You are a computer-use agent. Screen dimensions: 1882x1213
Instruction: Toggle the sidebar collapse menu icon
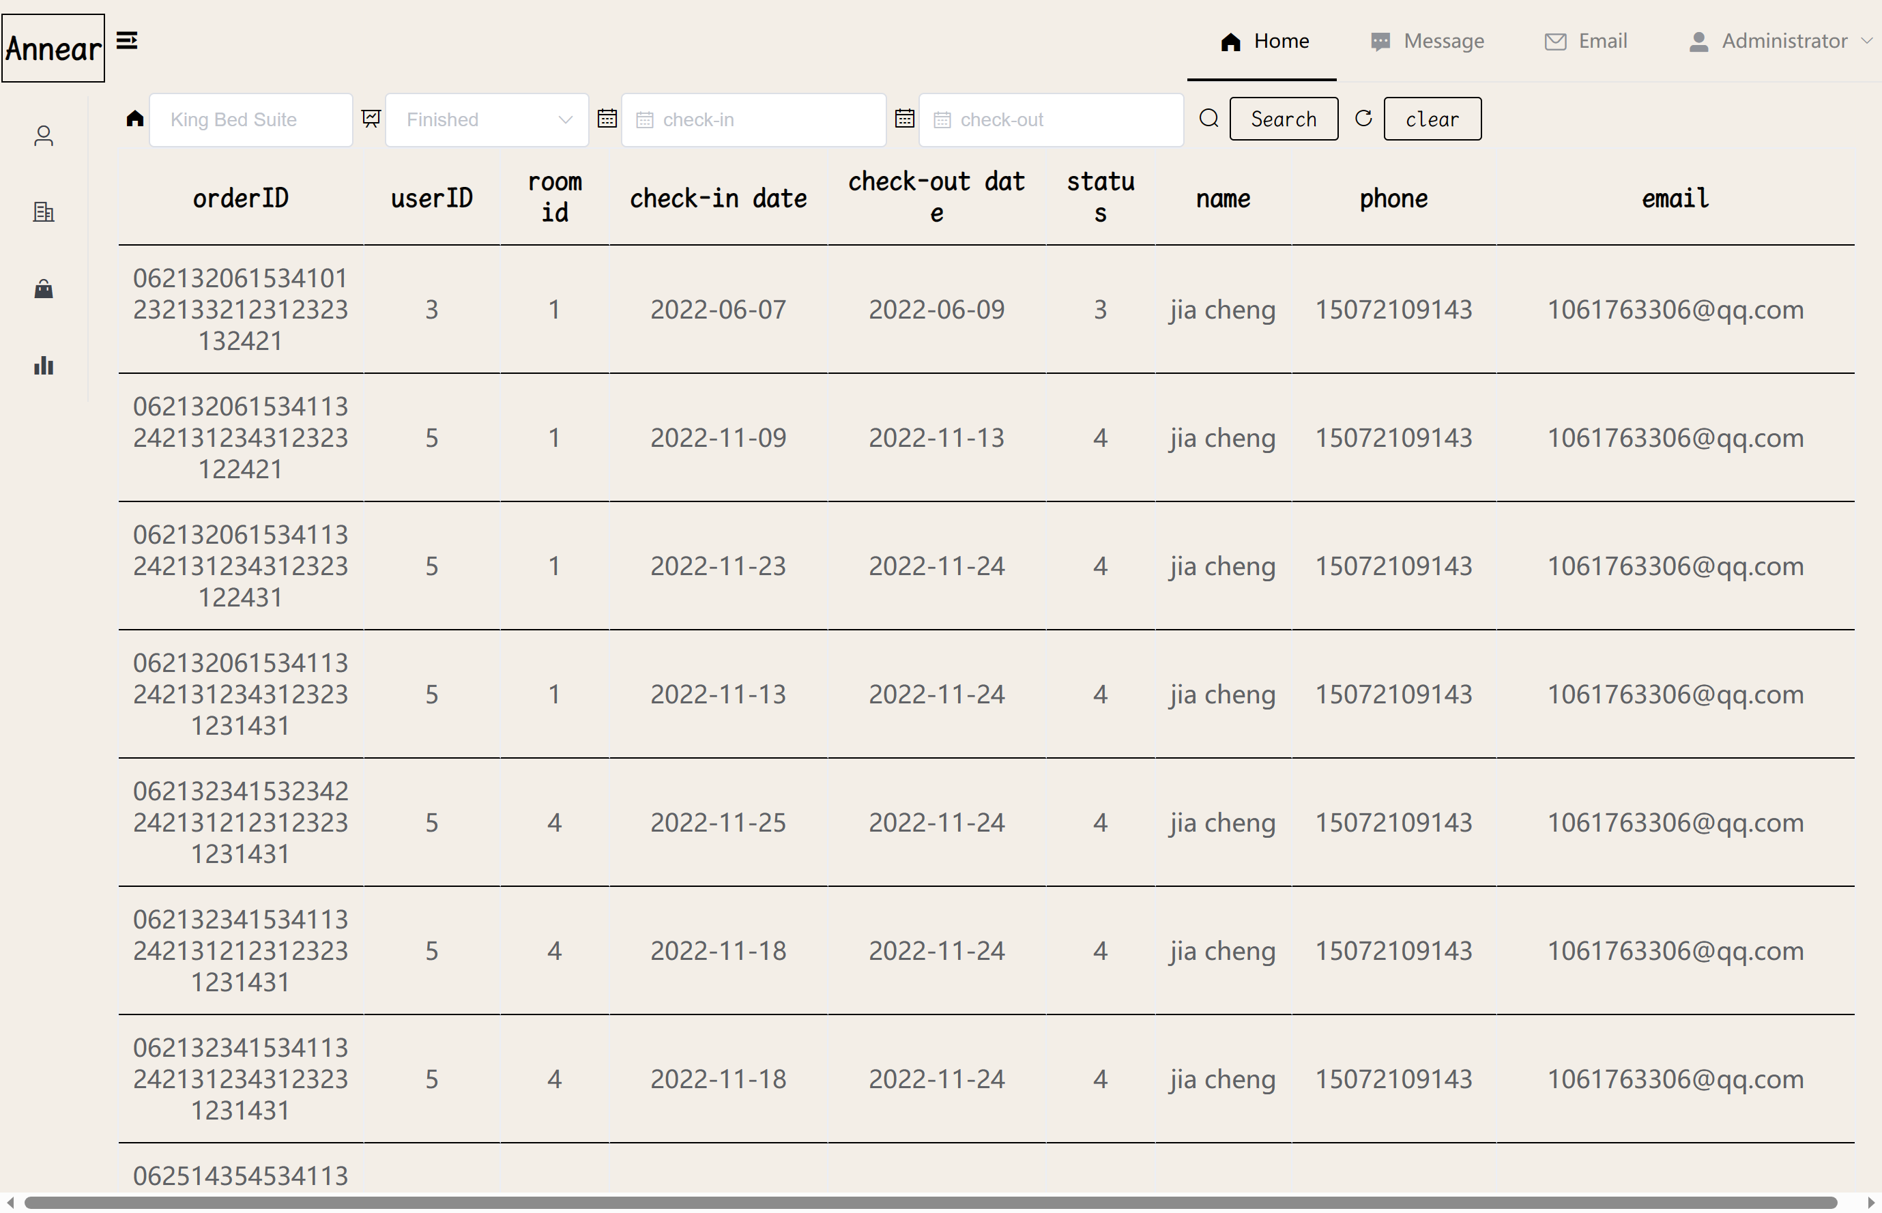[127, 40]
